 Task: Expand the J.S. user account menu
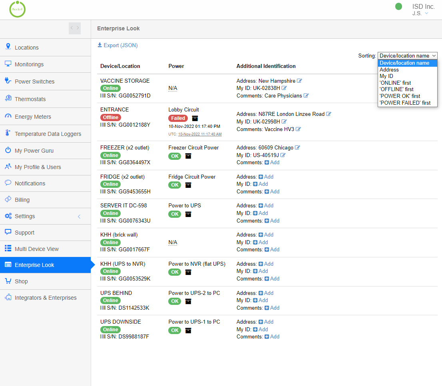point(420,14)
